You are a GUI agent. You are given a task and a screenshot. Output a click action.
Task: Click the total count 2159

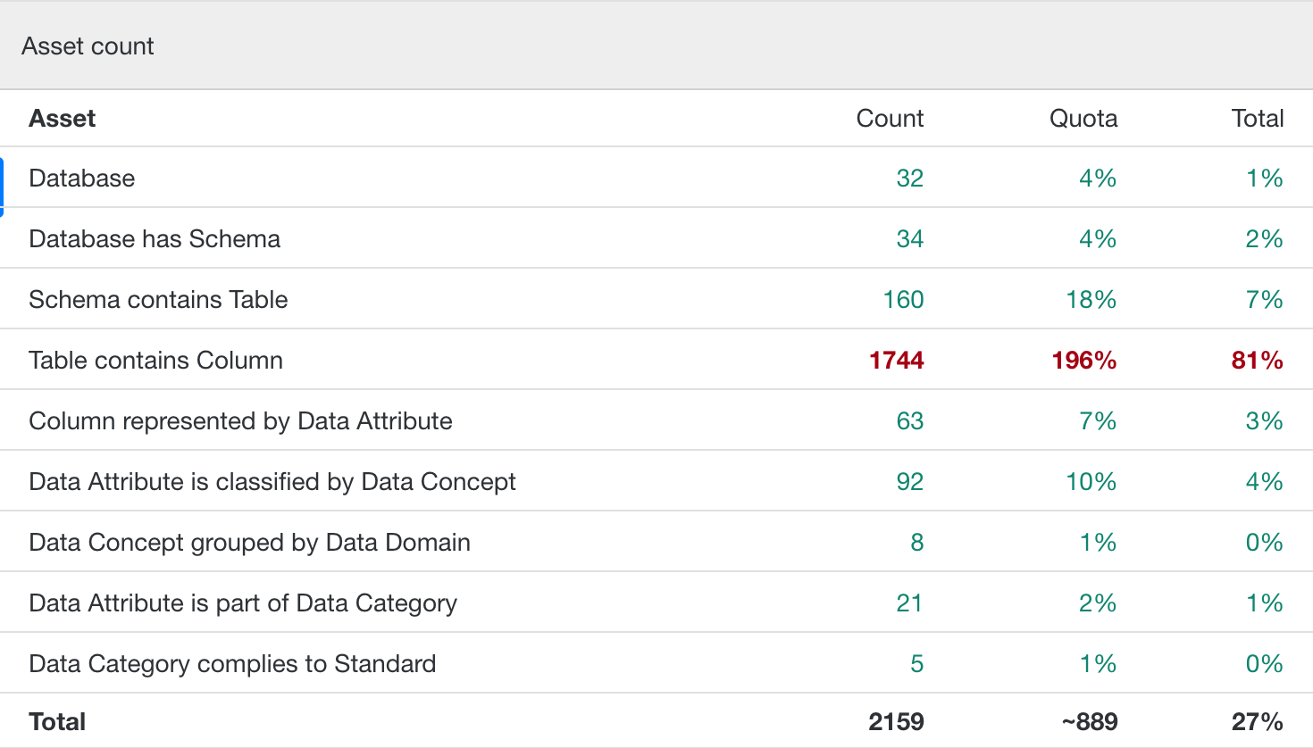click(897, 722)
